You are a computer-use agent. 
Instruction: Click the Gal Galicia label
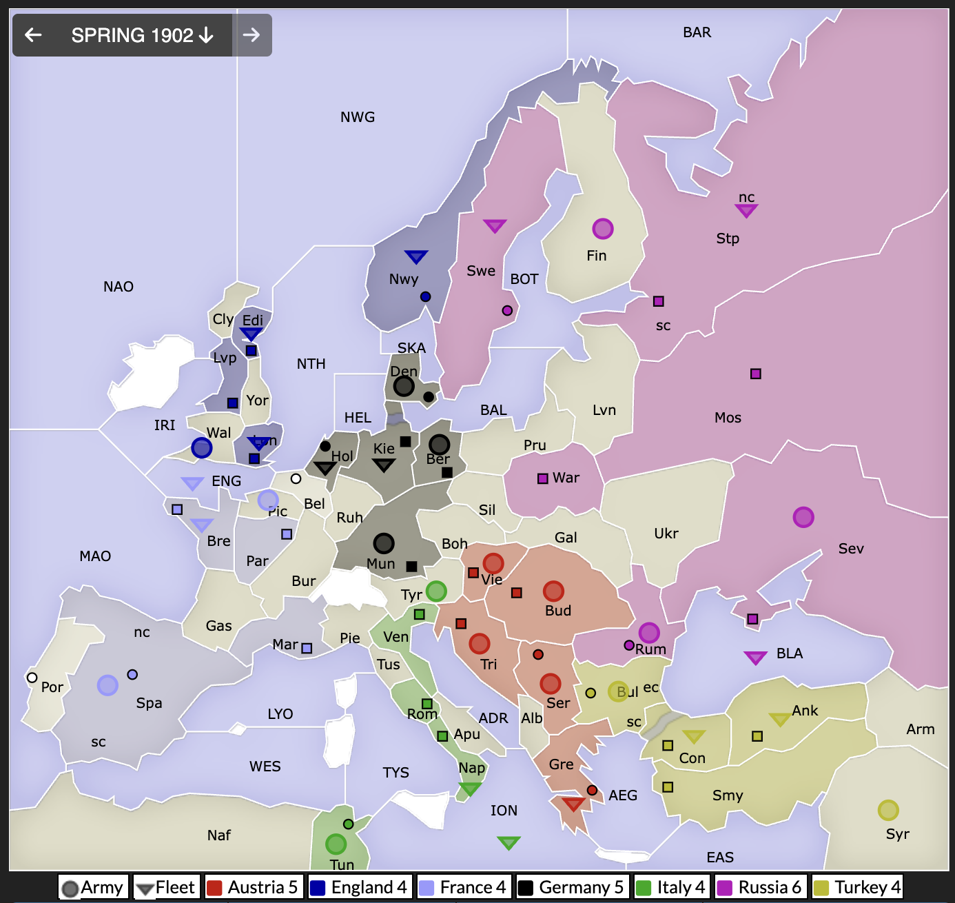pyautogui.click(x=566, y=538)
